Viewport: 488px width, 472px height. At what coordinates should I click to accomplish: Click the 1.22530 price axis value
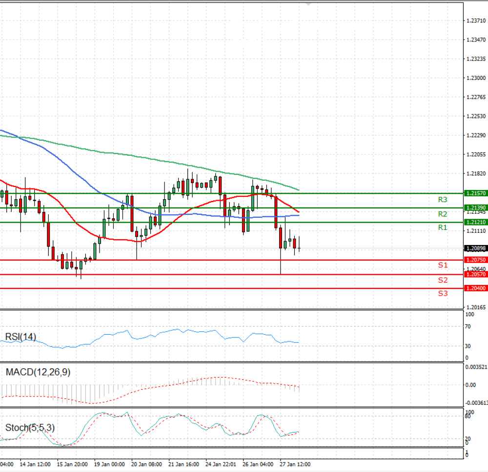pyautogui.click(x=476, y=116)
